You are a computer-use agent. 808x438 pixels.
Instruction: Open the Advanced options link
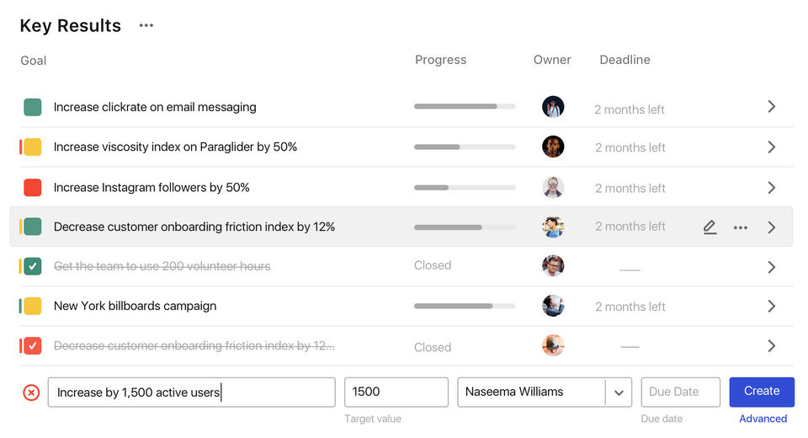(763, 419)
